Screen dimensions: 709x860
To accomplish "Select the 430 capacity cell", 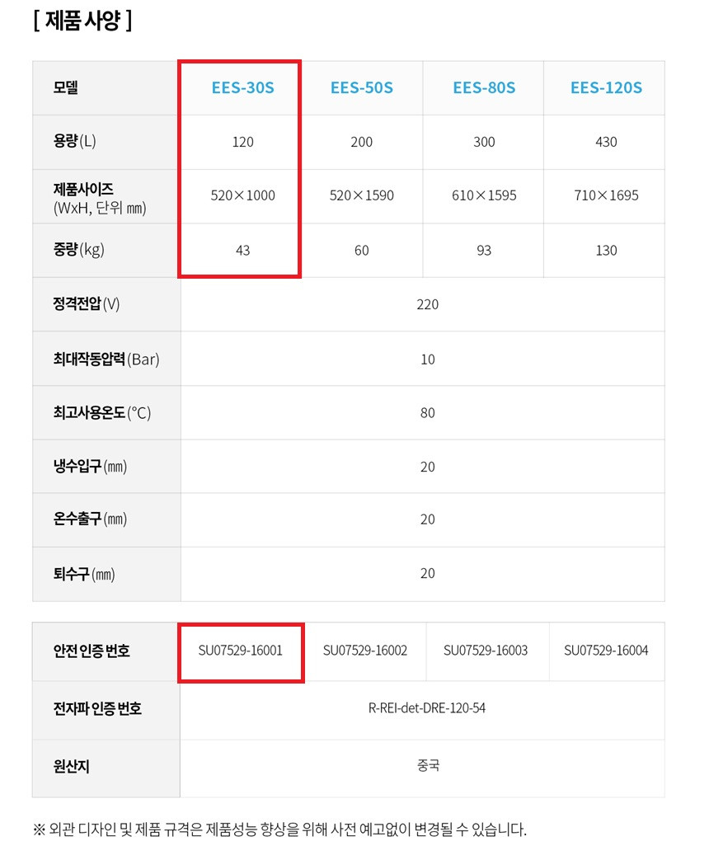I will [x=606, y=142].
